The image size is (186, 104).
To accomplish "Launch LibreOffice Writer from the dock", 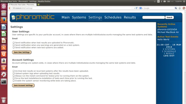I will click(4, 27).
